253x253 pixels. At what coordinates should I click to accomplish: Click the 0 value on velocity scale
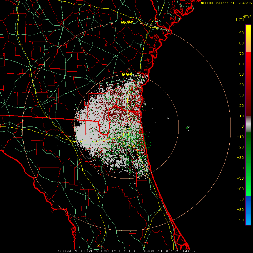tap(243, 126)
